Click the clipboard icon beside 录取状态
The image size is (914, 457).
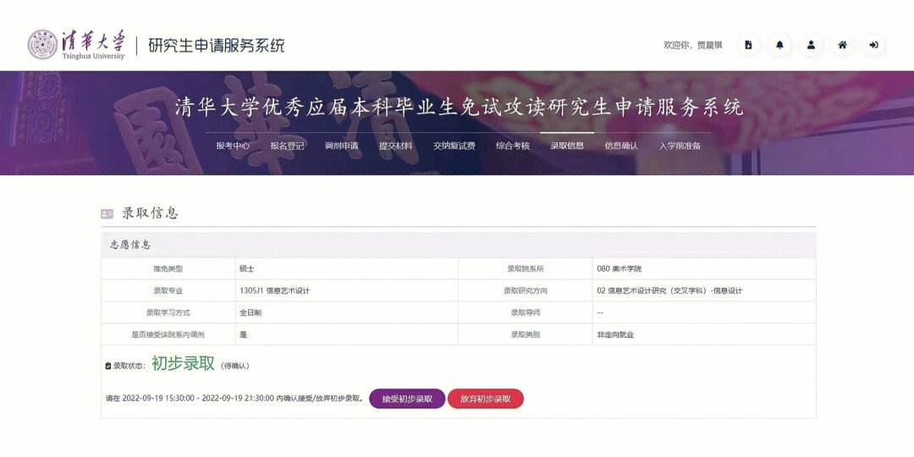(x=107, y=366)
